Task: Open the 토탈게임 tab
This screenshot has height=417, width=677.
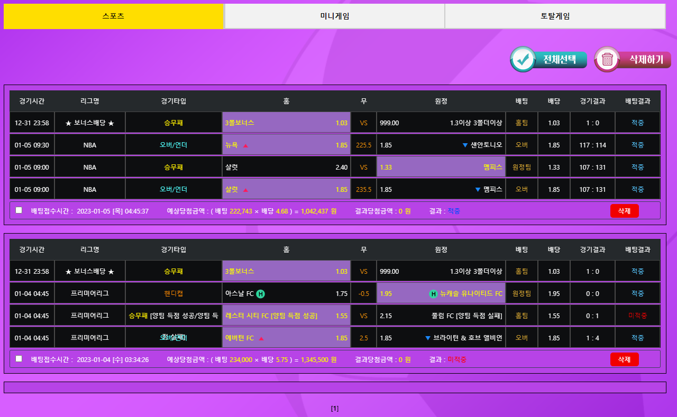Action: click(555, 16)
